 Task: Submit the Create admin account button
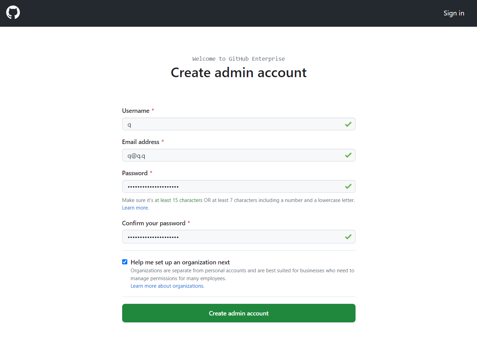(239, 313)
